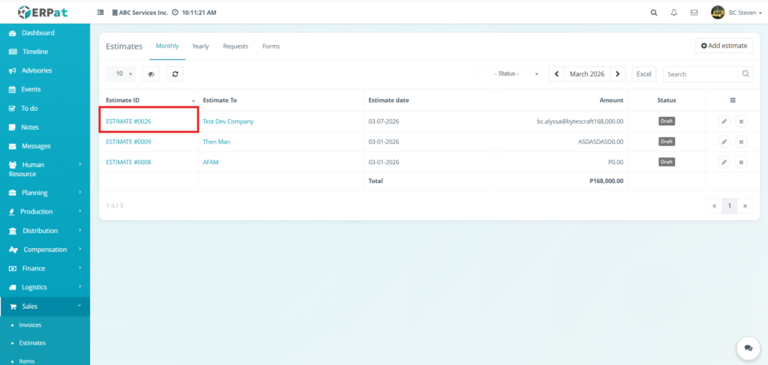Click the Add estimate button
Image resolution: width=768 pixels, height=365 pixels.
point(724,46)
